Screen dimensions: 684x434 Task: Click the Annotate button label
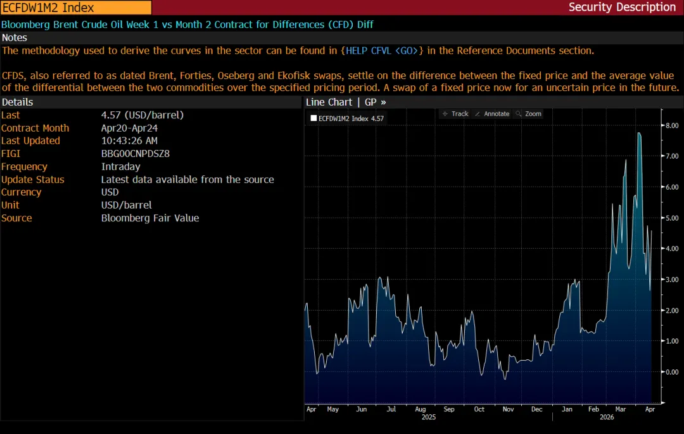pyautogui.click(x=497, y=114)
